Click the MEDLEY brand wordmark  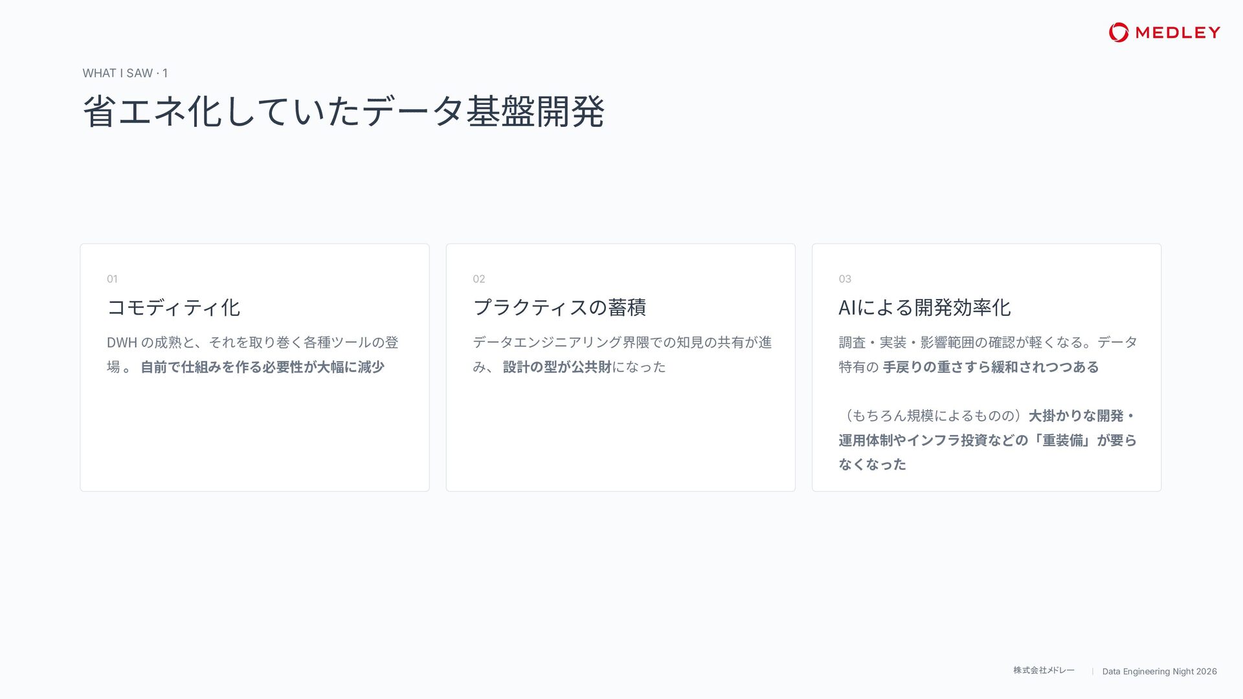point(1178,32)
